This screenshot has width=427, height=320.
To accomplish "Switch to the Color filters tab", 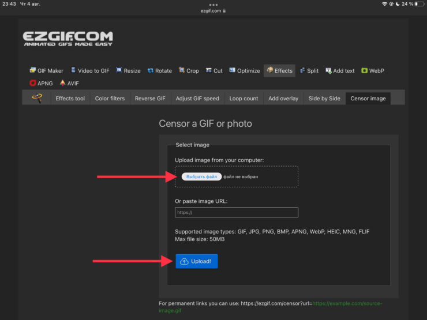I will pyautogui.click(x=110, y=99).
